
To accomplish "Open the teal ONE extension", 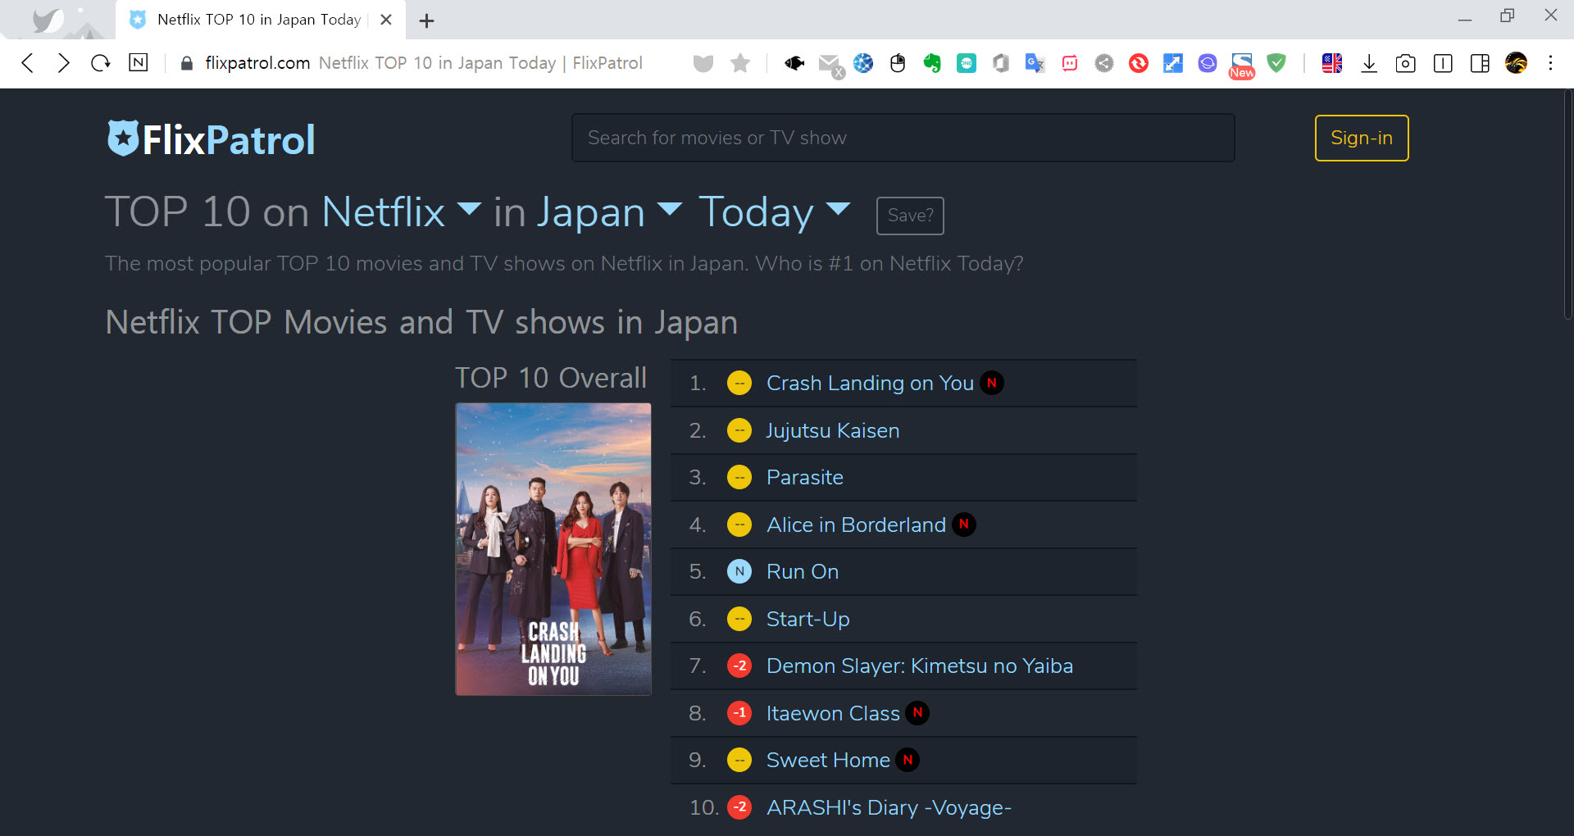I will coord(967,63).
